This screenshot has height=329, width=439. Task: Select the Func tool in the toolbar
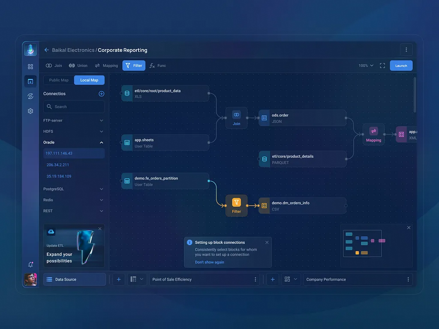[x=158, y=66]
